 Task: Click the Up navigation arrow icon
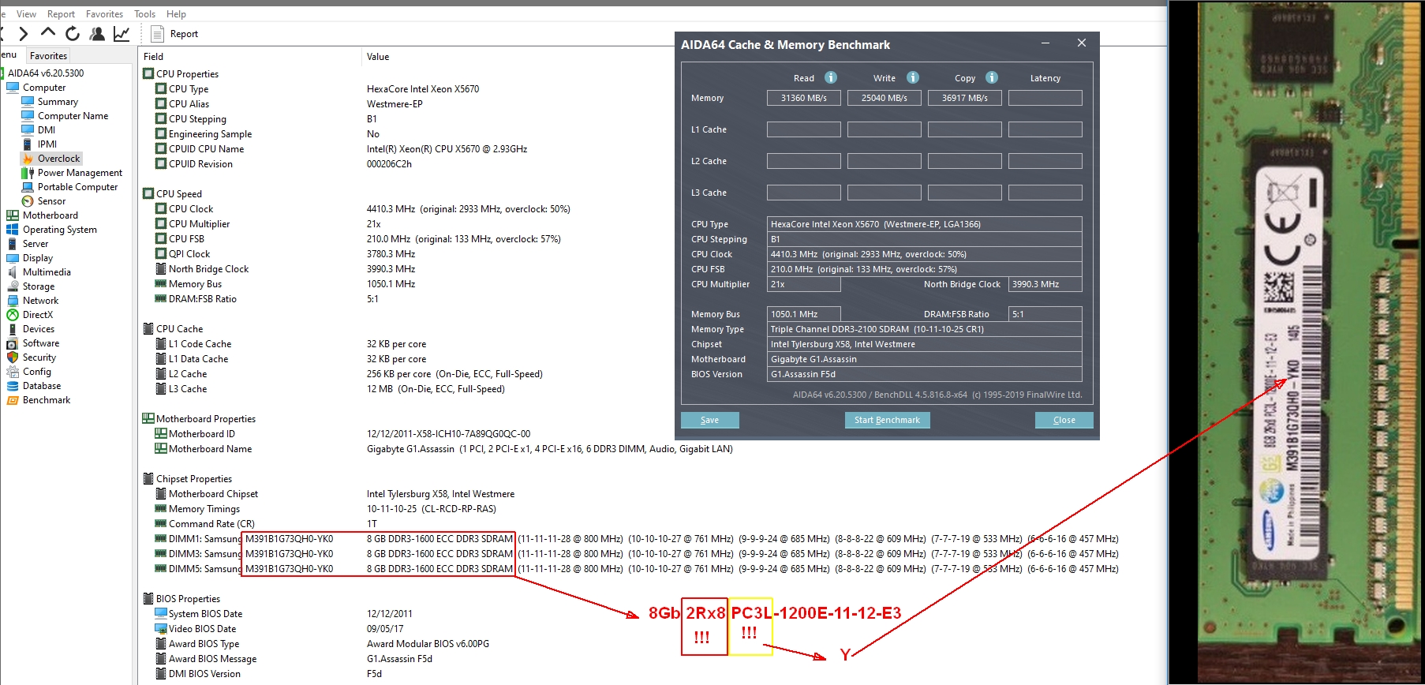tap(48, 32)
